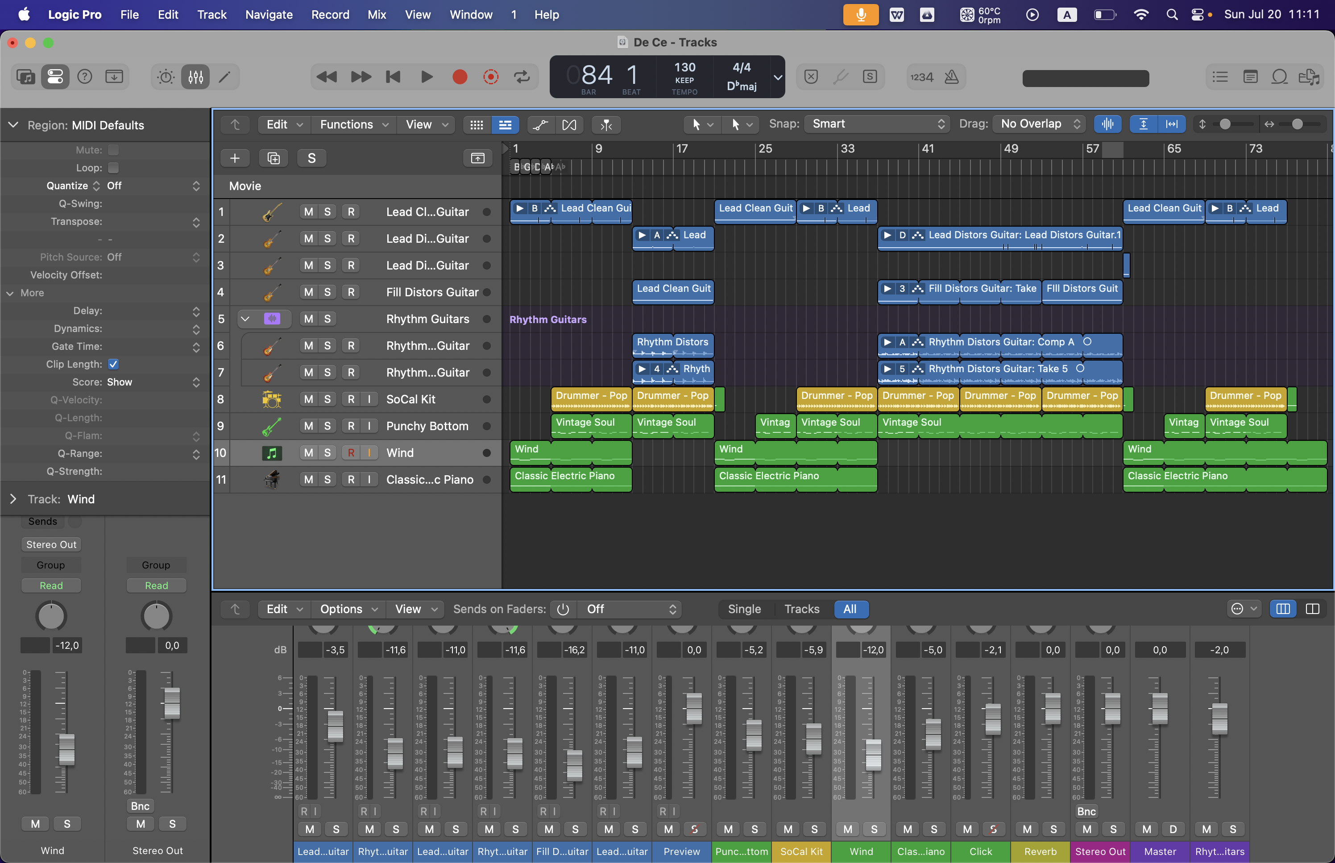
Task: Click the tempo display 130
Action: [x=684, y=68]
